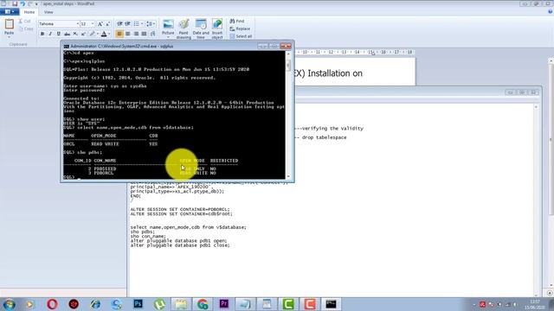Click the Replace command

coord(240,29)
